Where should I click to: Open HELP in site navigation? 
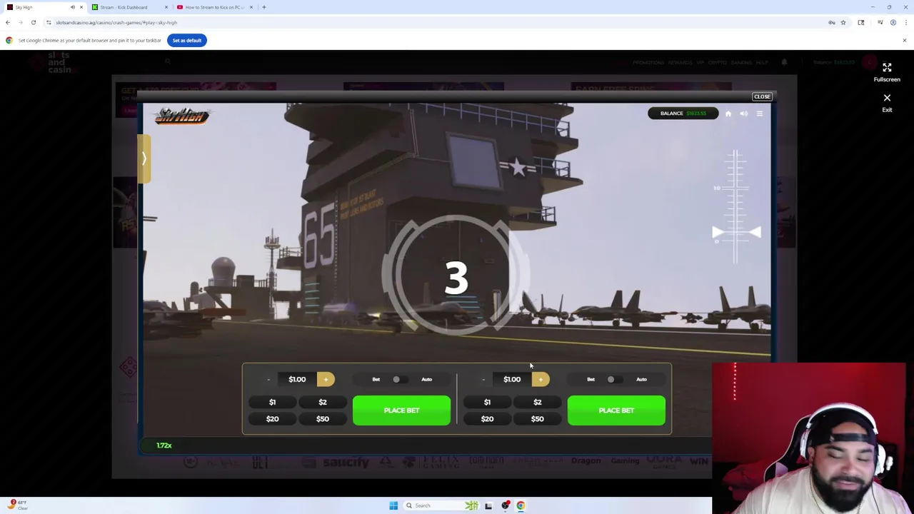(x=762, y=63)
